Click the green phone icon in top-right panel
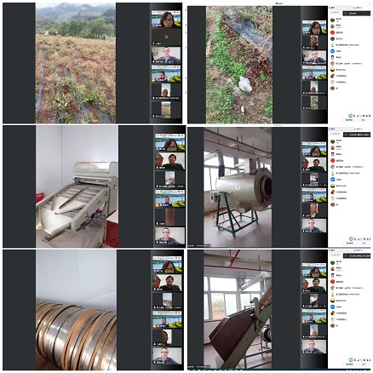The image size is (373, 373). click(x=351, y=116)
